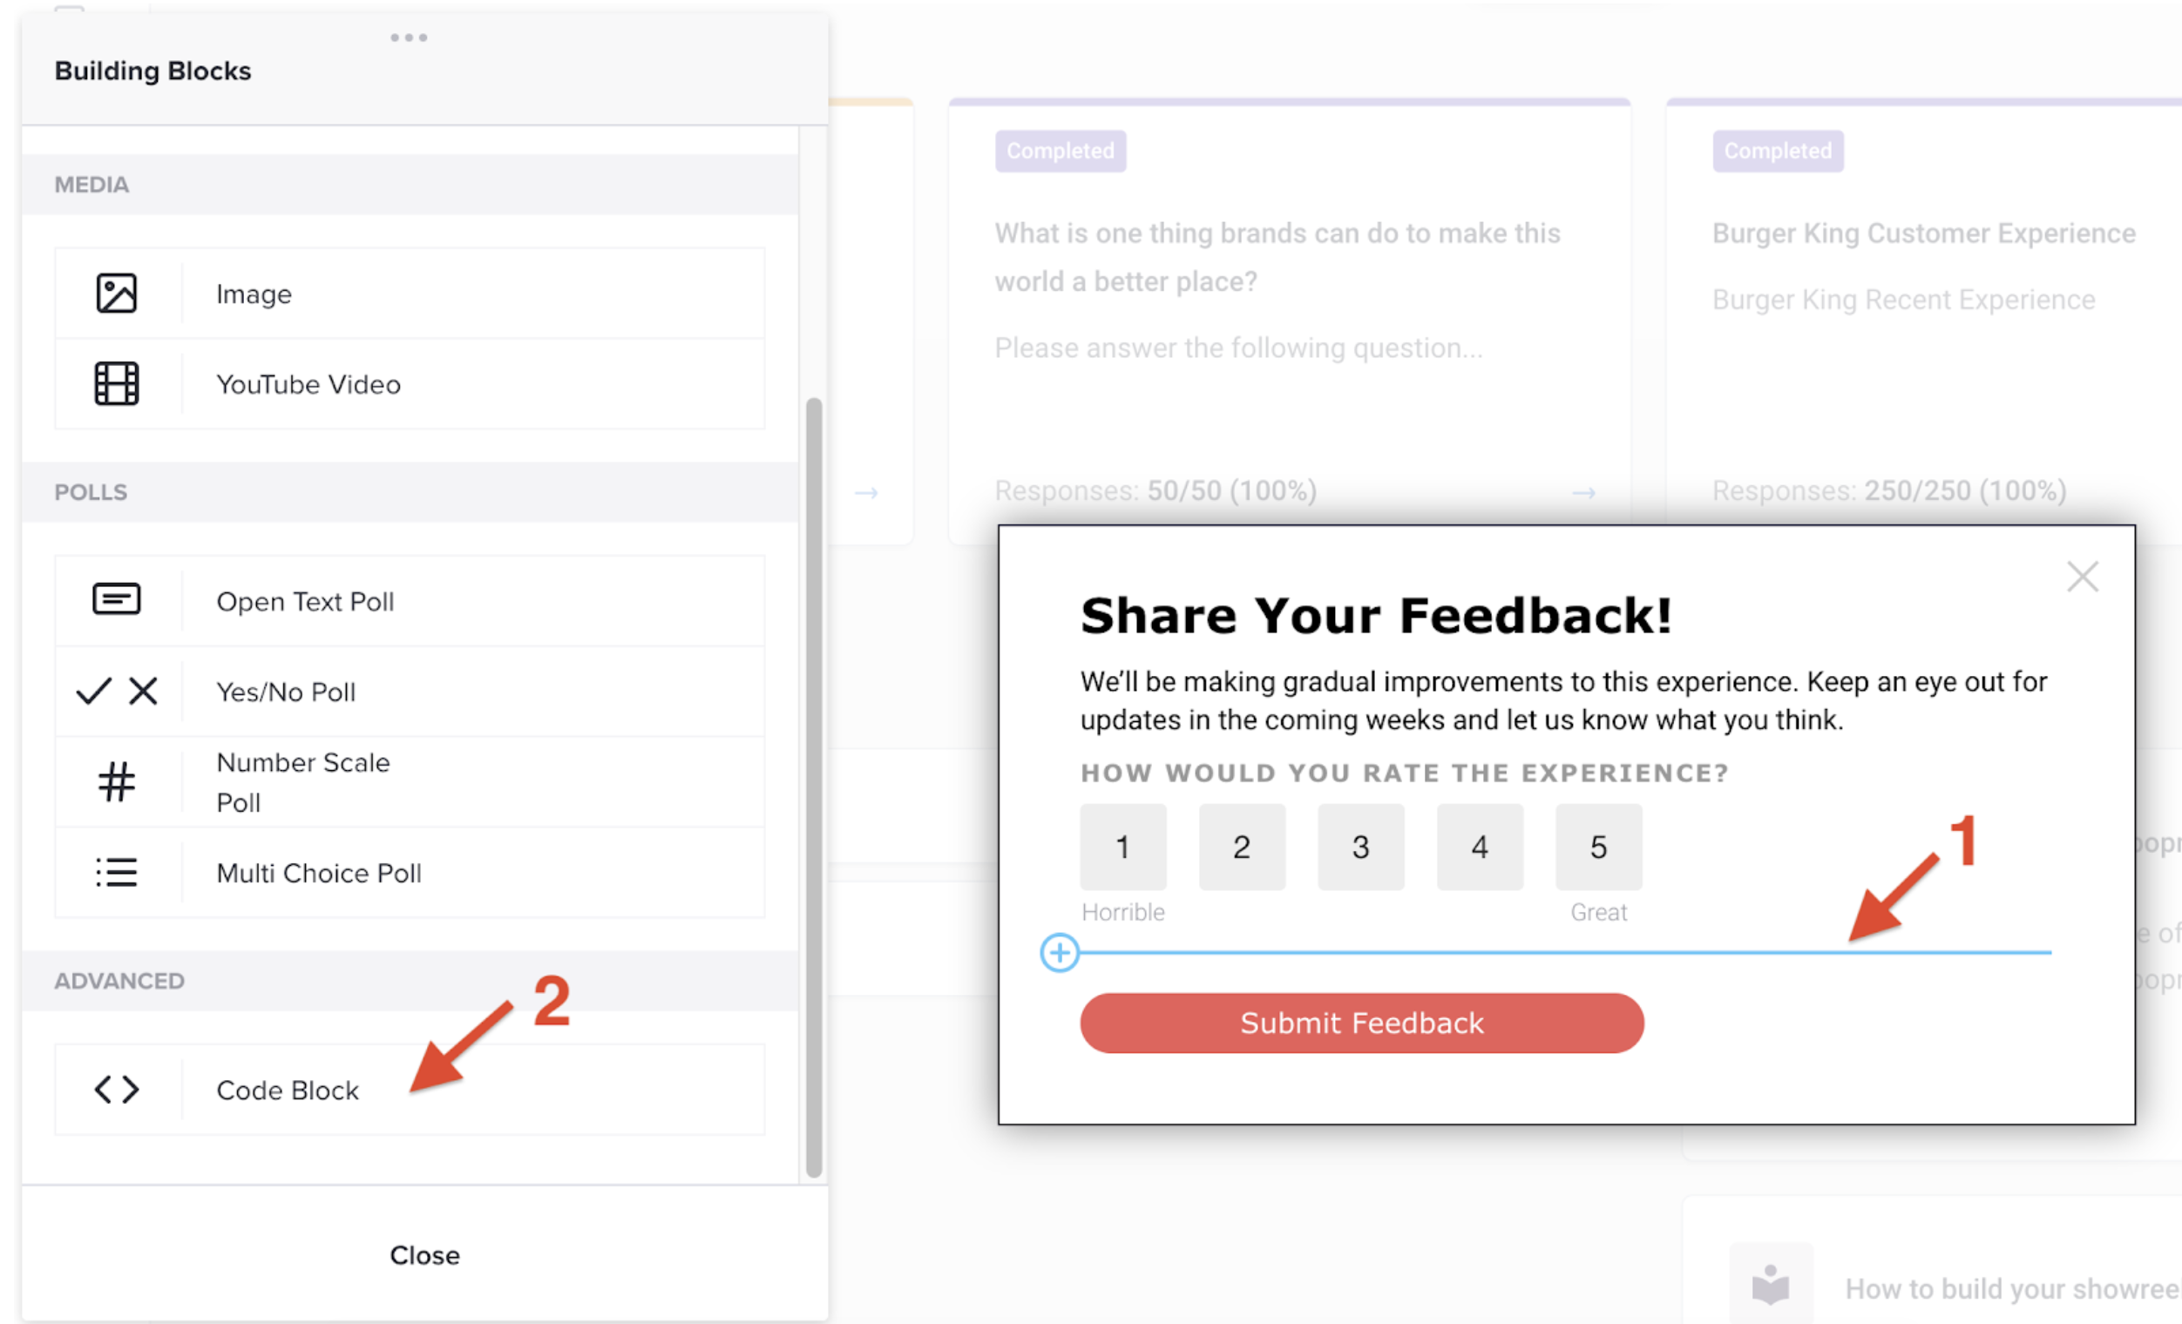2182x1324 pixels.
Task: Choose the Yes/No Poll label
Action: [x=285, y=692]
